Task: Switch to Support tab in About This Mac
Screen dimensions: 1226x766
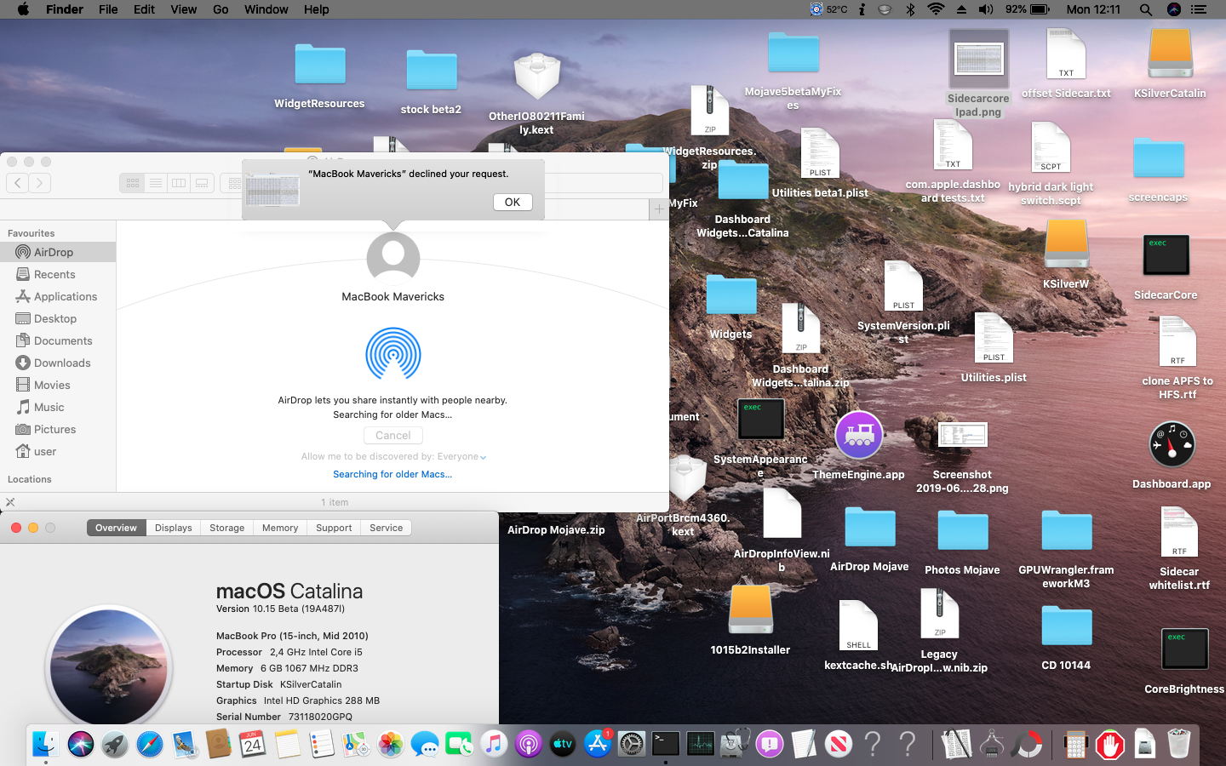Action: coord(334,528)
